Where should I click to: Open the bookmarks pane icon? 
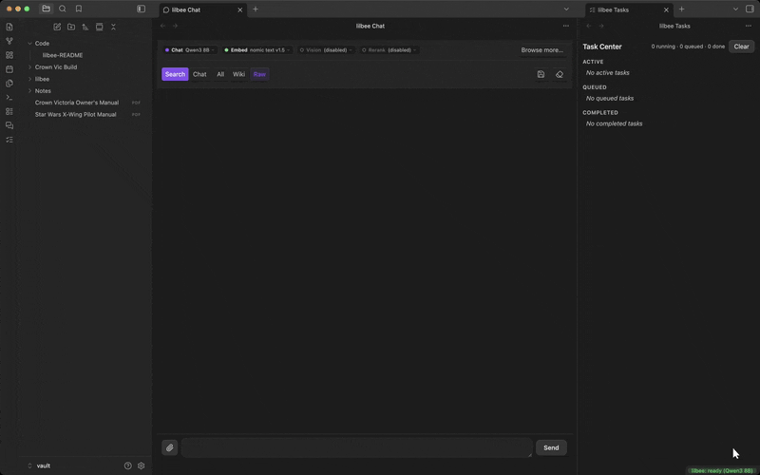tap(79, 9)
